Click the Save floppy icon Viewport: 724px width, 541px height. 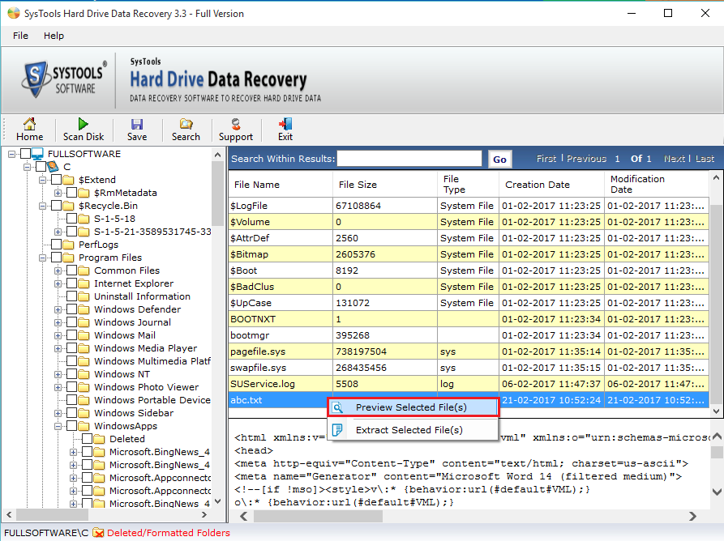[x=137, y=124]
